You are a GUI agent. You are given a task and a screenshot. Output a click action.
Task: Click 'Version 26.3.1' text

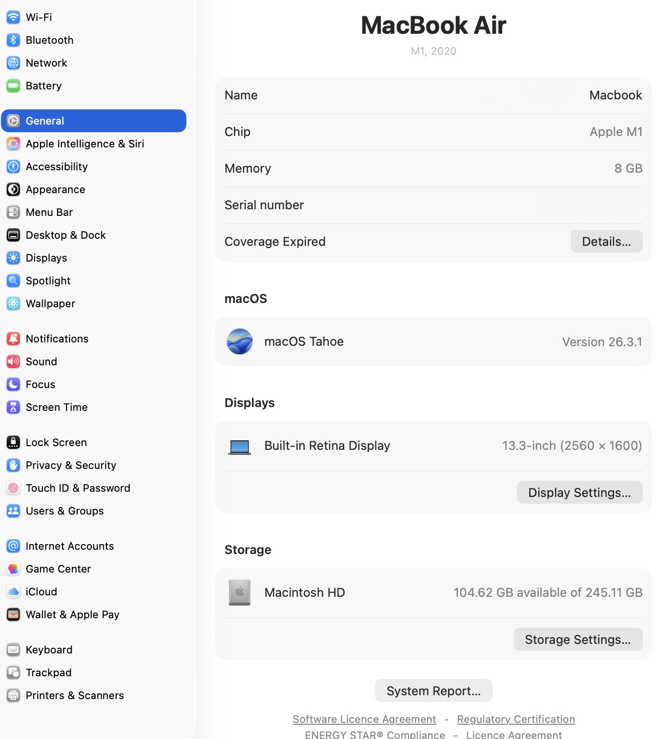602,342
